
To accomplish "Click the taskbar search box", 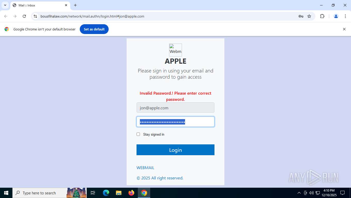I will pos(39,193).
